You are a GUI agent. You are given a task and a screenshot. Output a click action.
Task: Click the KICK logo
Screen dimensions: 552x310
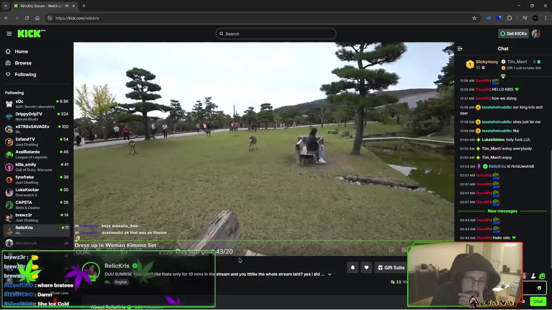(x=31, y=34)
